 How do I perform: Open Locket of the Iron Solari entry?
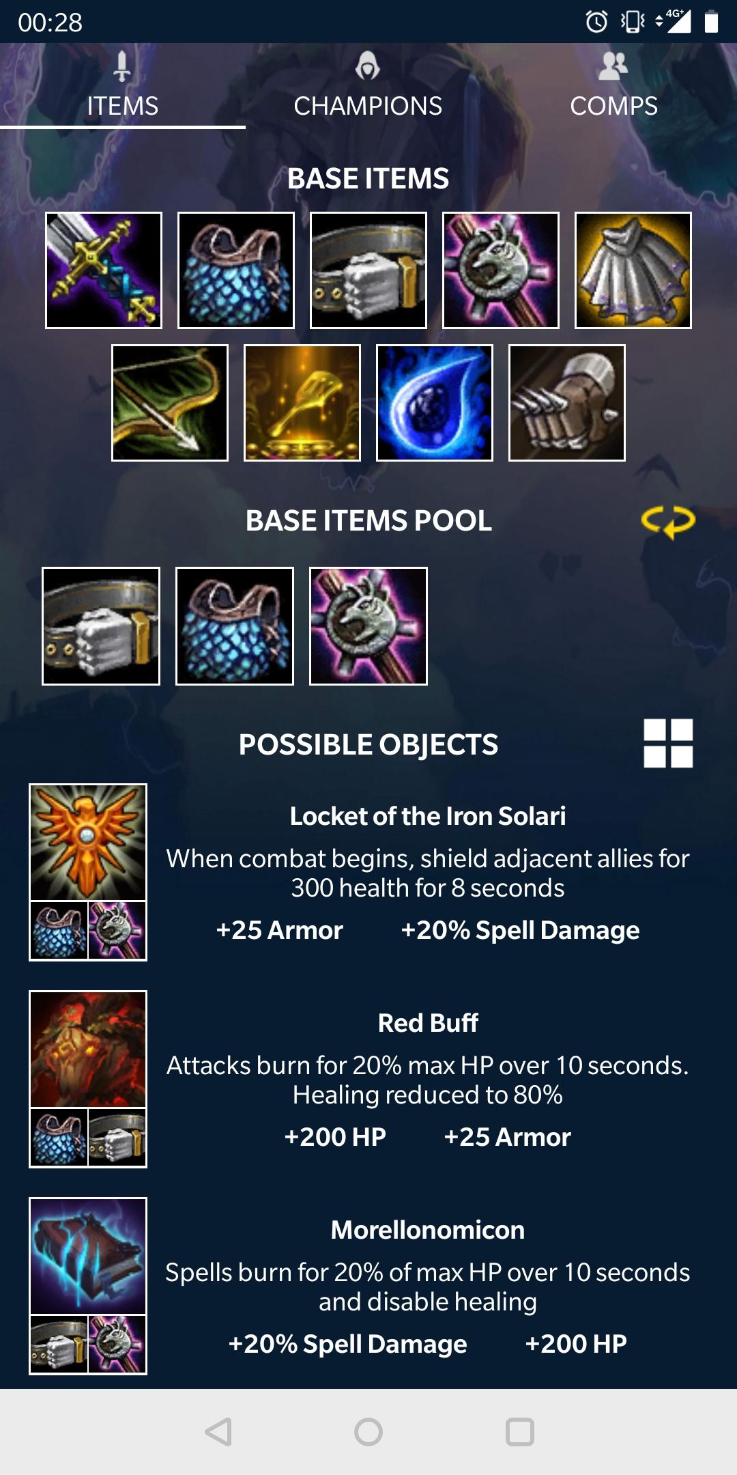pos(369,872)
